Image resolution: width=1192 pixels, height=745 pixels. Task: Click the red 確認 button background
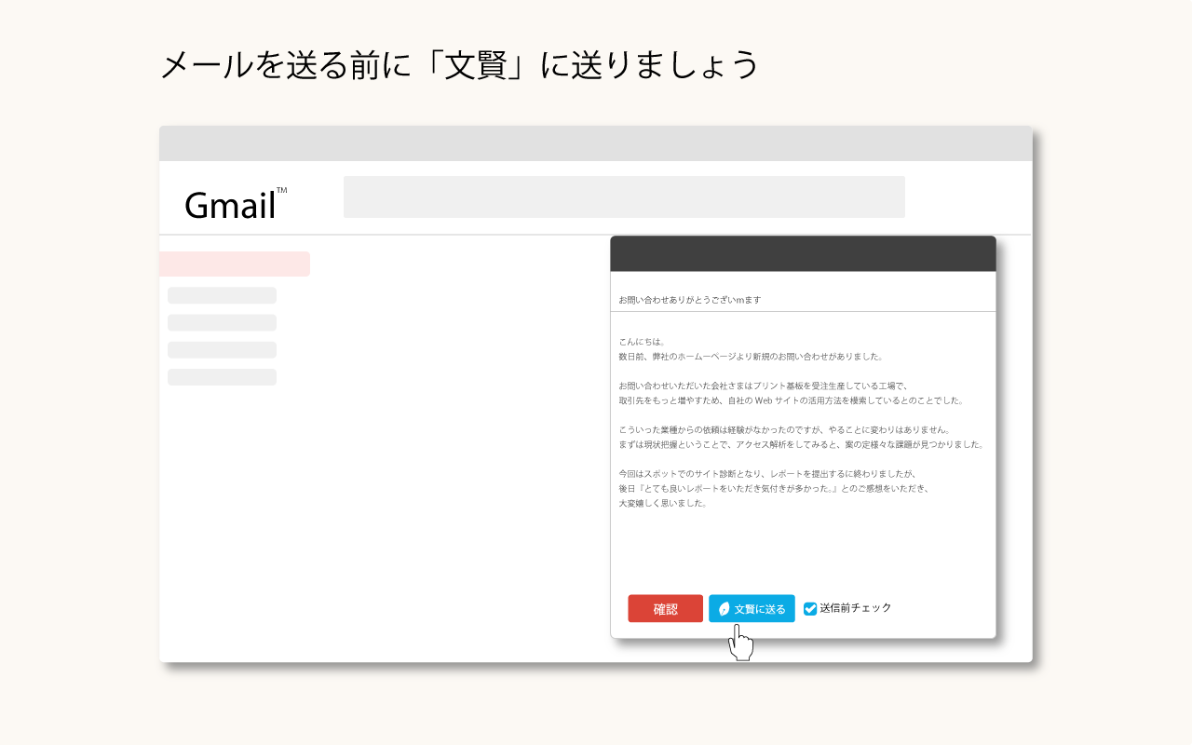[x=666, y=608]
